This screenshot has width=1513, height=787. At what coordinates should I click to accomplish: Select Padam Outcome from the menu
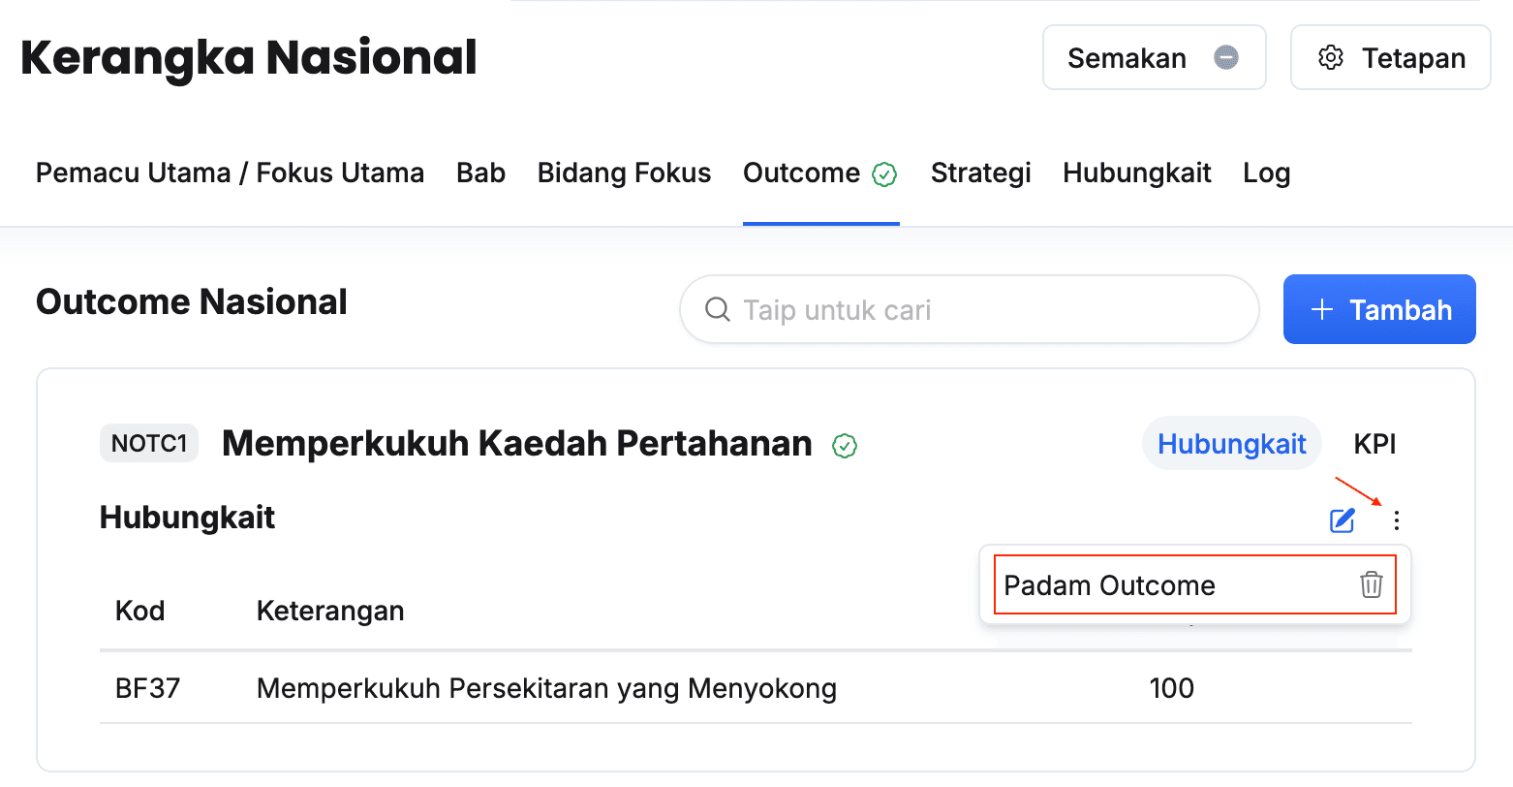point(1110,585)
